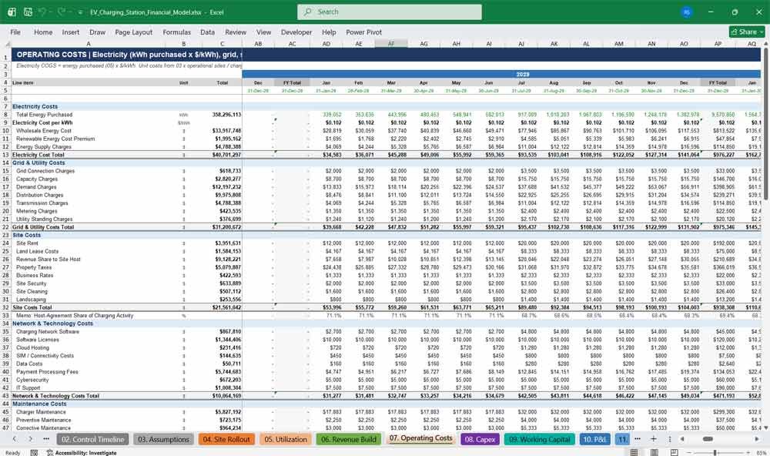Open the Power Pivot ribbon tab
This screenshot has width=770, height=456.
(x=364, y=32)
